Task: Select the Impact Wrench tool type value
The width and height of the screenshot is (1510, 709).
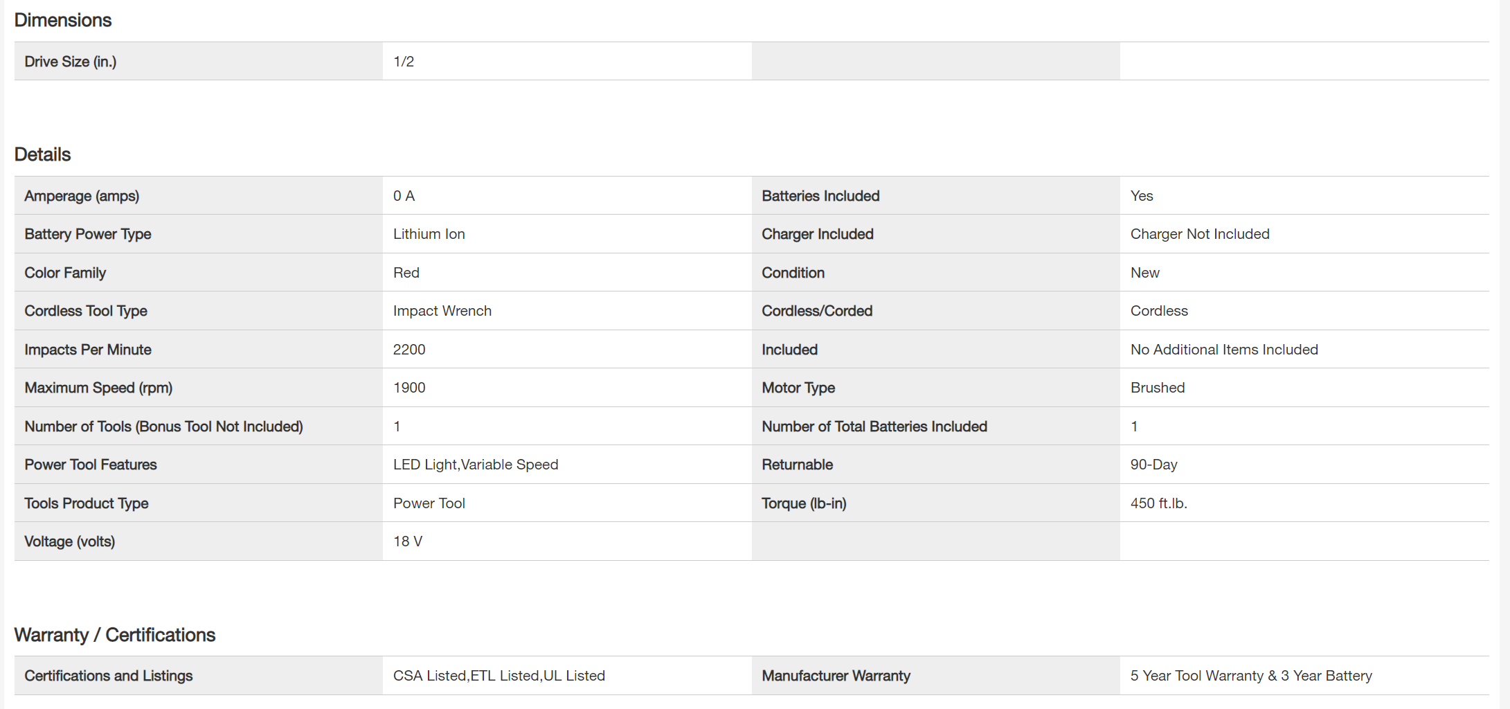Action: coord(442,311)
